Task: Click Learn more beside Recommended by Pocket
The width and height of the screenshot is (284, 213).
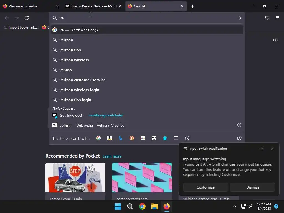Action: pyautogui.click(x=112, y=156)
